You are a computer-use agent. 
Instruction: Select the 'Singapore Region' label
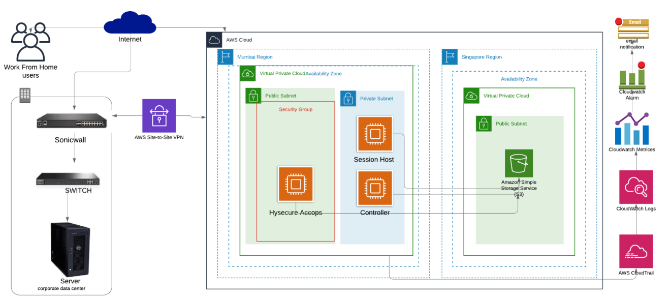tap(482, 57)
